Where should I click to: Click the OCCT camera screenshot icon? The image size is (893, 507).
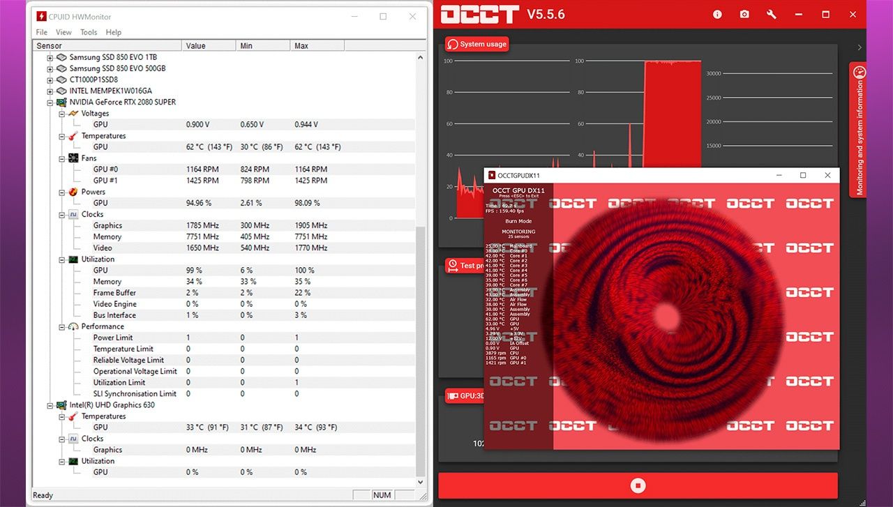[x=744, y=14]
